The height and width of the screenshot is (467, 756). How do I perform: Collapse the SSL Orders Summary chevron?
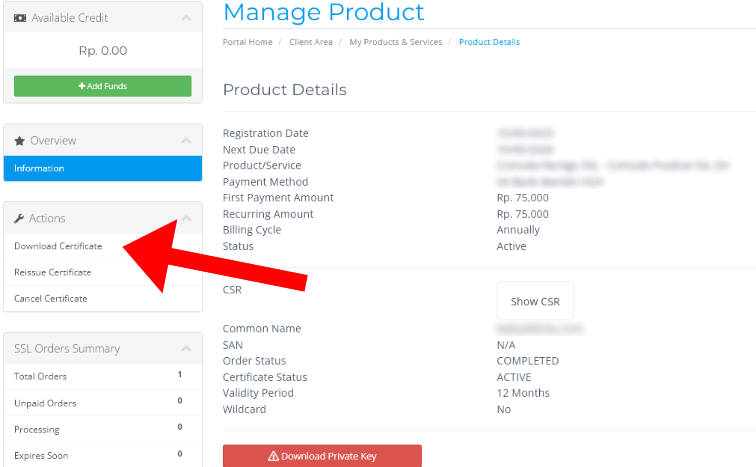[x=186, y=349]
